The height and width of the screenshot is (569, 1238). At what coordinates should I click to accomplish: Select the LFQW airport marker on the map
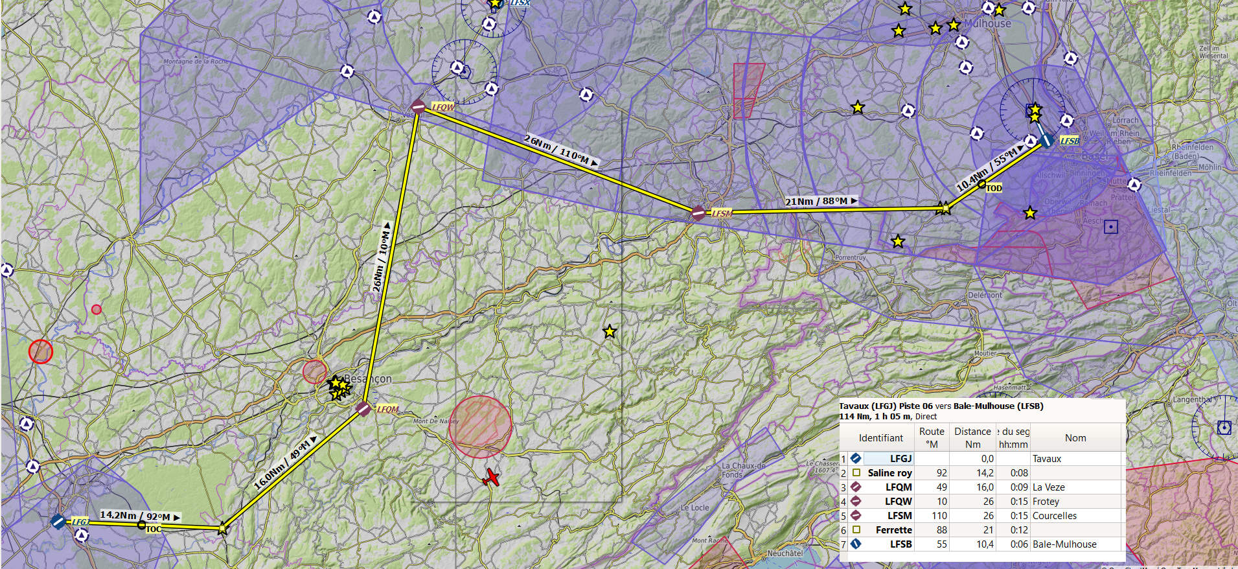(x=418, y=107)
